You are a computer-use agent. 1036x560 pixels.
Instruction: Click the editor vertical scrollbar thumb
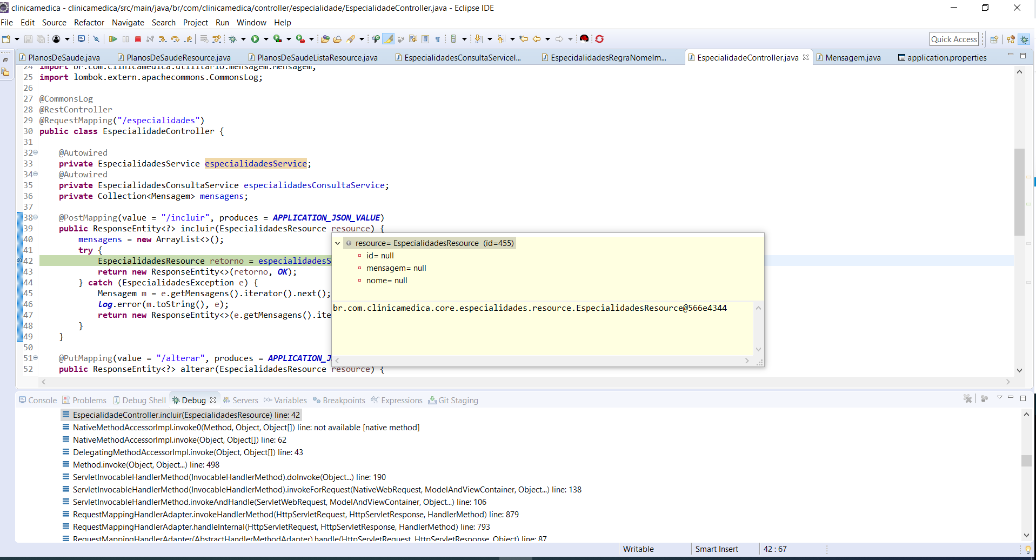1019,192
